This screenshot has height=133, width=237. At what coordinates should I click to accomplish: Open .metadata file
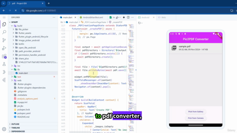[22, 95]
